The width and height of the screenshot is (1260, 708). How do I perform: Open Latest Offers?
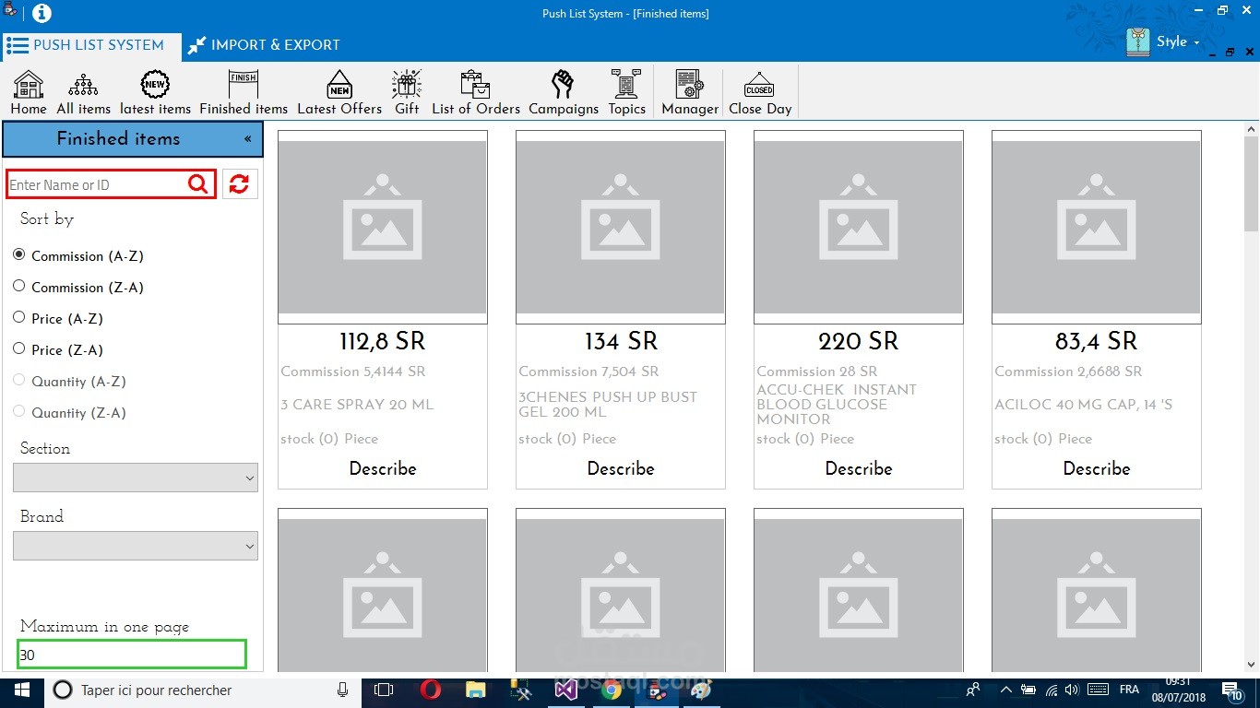339,92
